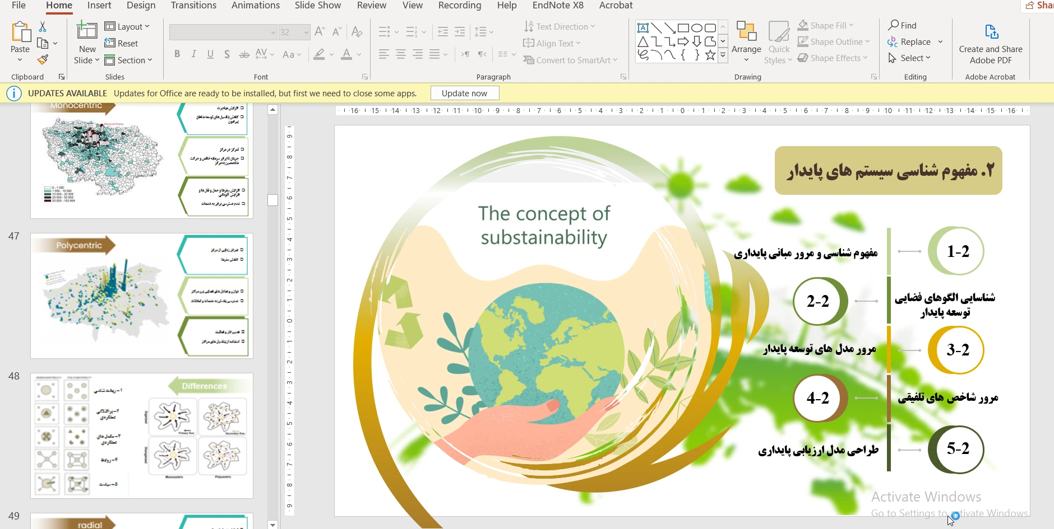Viewport: 1054px width, 529px height.
Task: Open the font size combo box
Action: click(x=294, y=32)
